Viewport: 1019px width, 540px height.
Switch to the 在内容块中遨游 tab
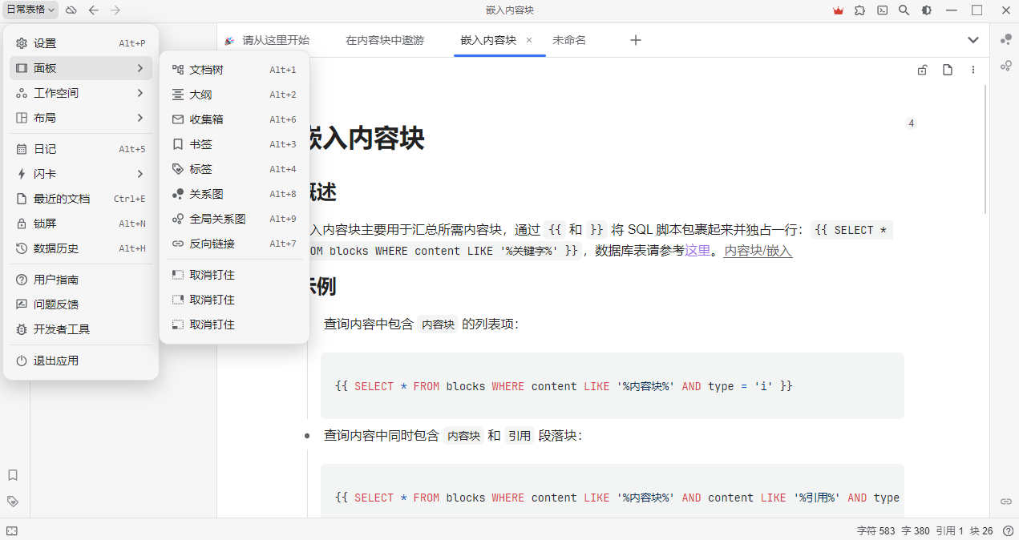point(385,40)
